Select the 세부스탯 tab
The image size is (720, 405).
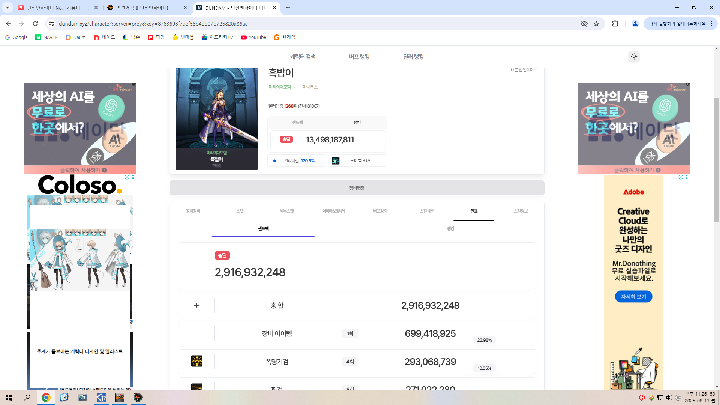(287, 211)
